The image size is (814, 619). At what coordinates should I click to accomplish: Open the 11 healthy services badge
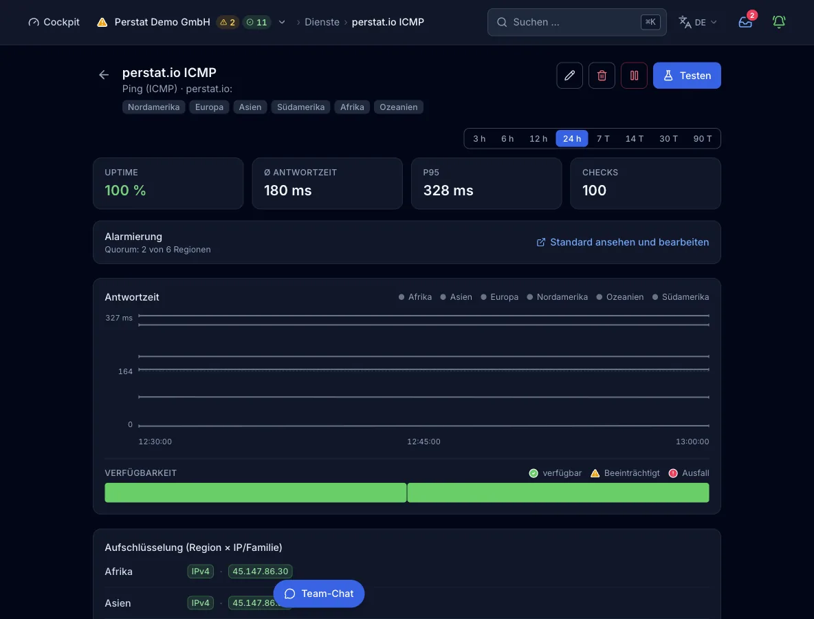[257, 22]
